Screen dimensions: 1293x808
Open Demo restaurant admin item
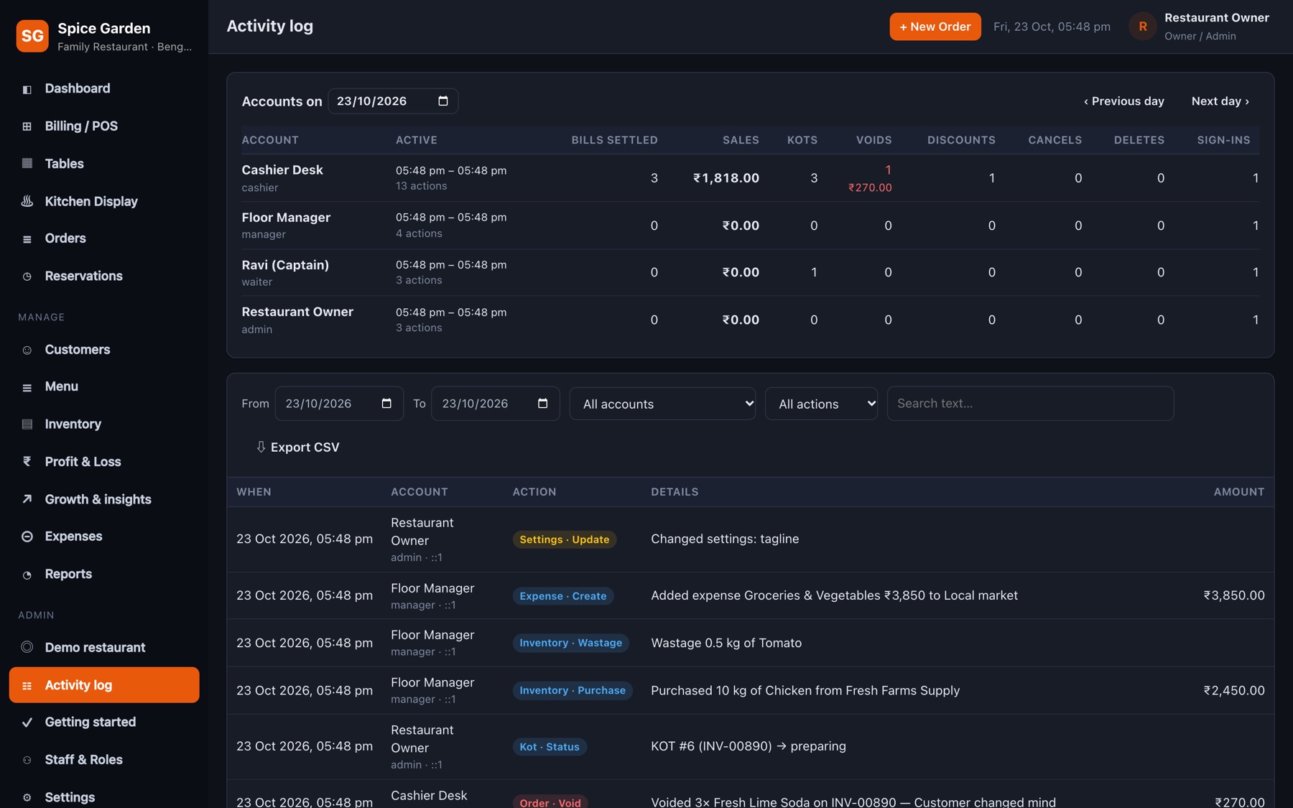(x=104, y=648)
